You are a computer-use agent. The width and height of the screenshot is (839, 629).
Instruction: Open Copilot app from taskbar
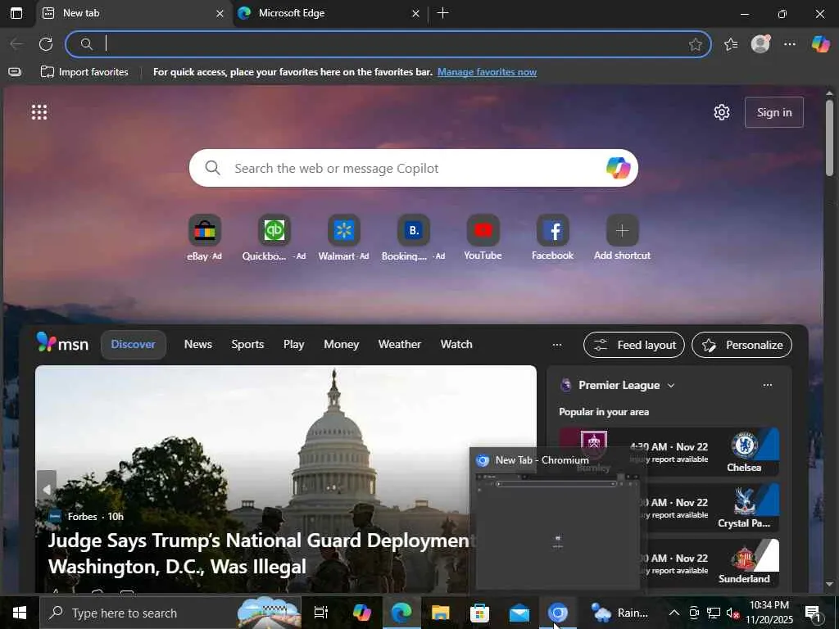click(x=361, y=613)
